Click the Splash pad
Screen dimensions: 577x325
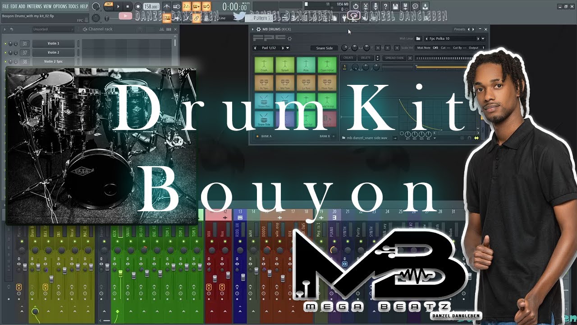pos(285,65)
